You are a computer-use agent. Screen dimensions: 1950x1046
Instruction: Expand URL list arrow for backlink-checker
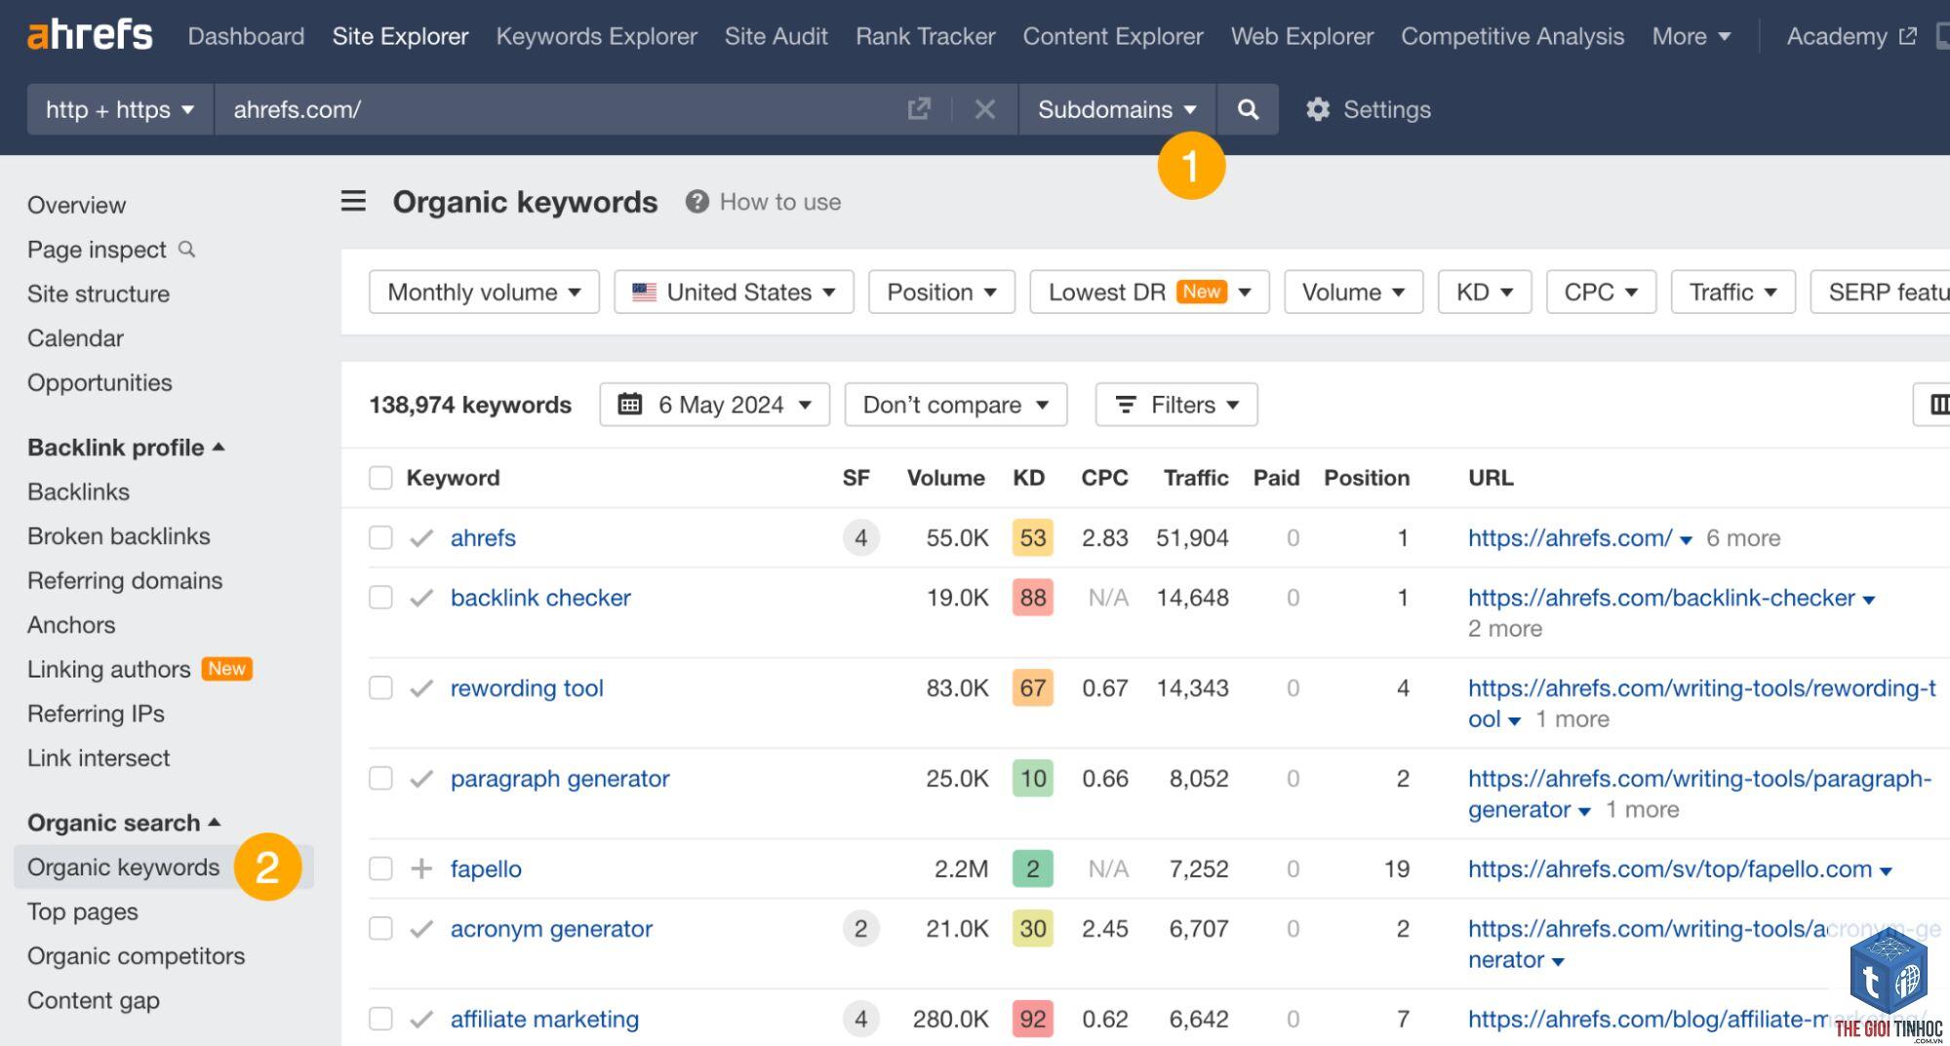pyautogui.click(x=1869, y=600)
